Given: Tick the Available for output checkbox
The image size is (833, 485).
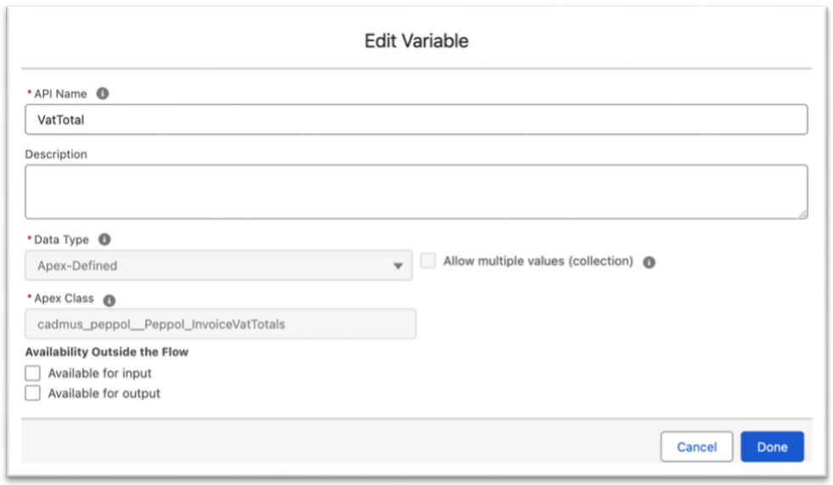Looking at the screenshot, I should click(33, 393).
